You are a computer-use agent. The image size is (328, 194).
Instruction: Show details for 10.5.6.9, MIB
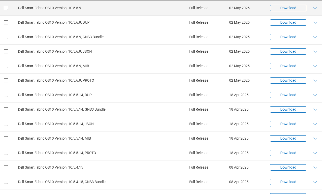point(315,66)
